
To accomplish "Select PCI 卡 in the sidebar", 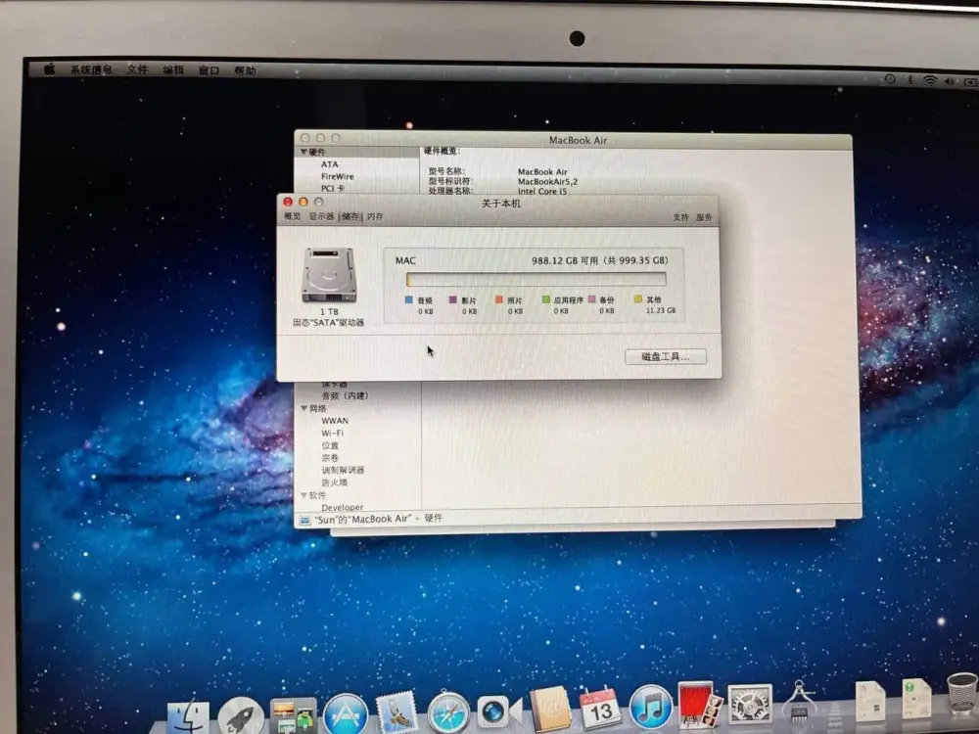I will tap(333, 189).
